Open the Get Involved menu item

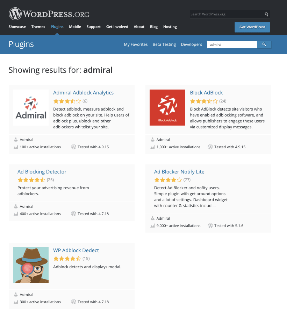(117, 27)
